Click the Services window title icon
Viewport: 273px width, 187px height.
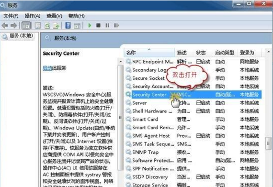[3, 5]
